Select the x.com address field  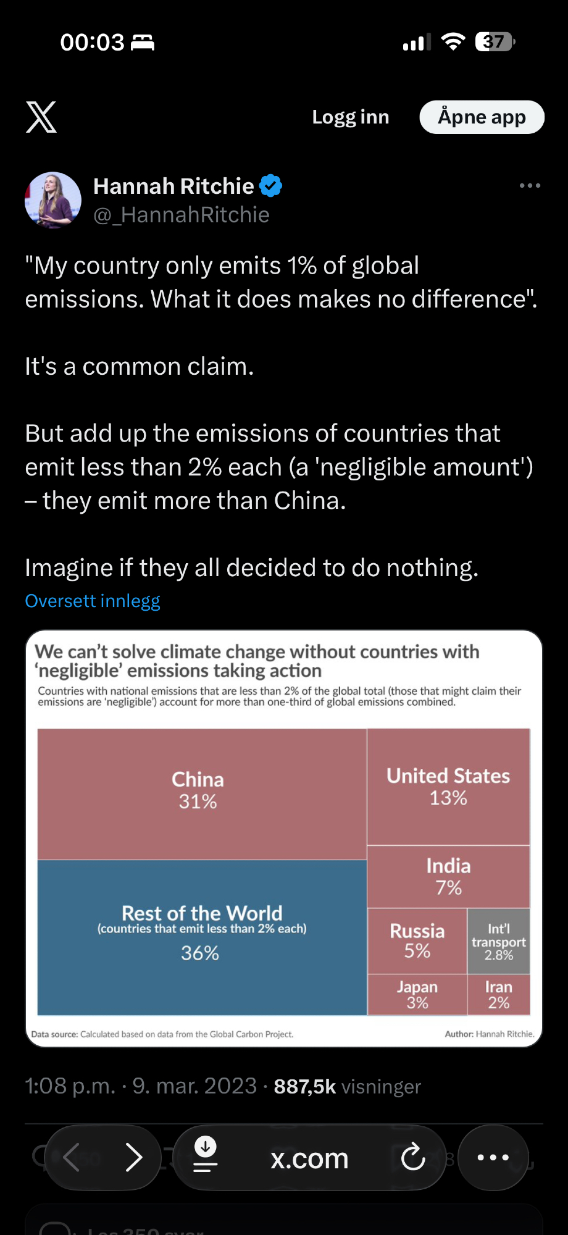coord(309,1158)
